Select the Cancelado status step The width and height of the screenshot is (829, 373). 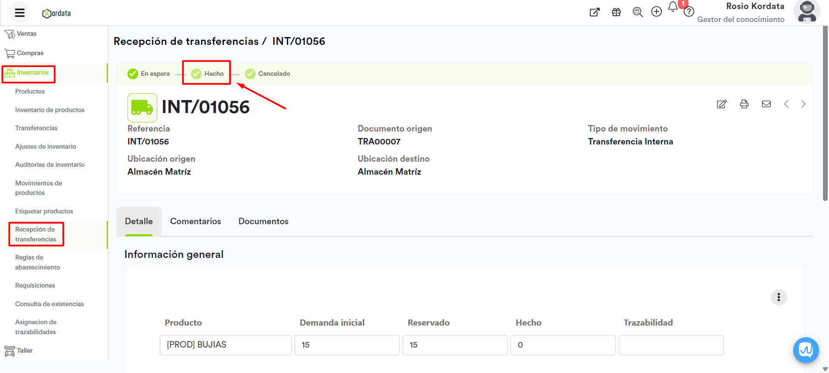click(268, 74)
